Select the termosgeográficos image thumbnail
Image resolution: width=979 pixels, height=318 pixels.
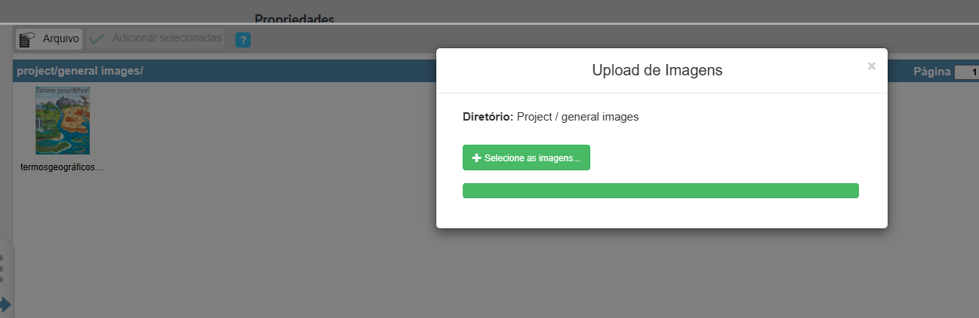[x=63, y=121]
